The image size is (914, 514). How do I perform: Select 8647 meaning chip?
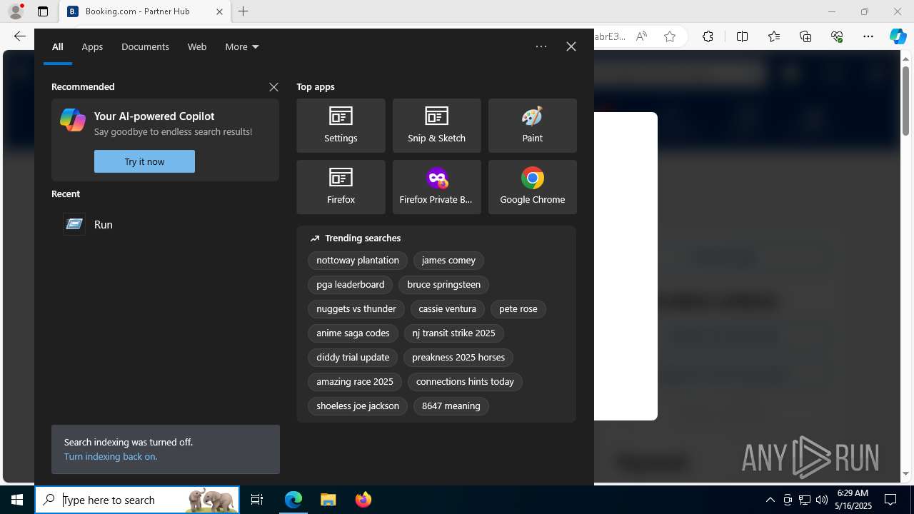click(451, 406)
